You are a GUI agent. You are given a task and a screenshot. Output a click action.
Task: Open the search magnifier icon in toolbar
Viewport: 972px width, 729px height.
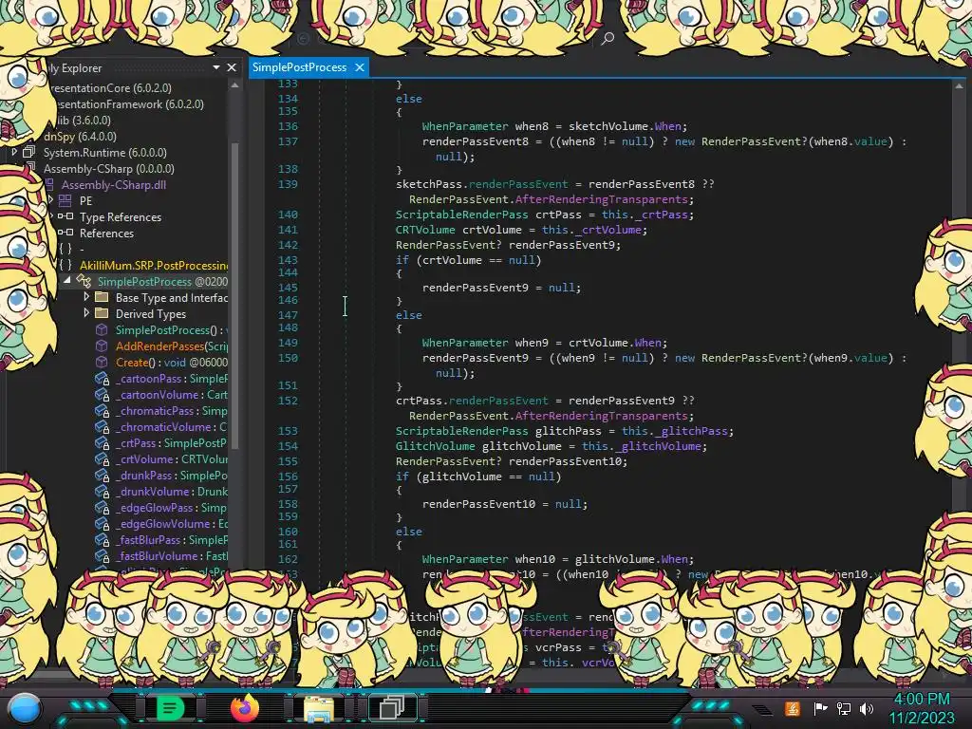coord(607,38)
